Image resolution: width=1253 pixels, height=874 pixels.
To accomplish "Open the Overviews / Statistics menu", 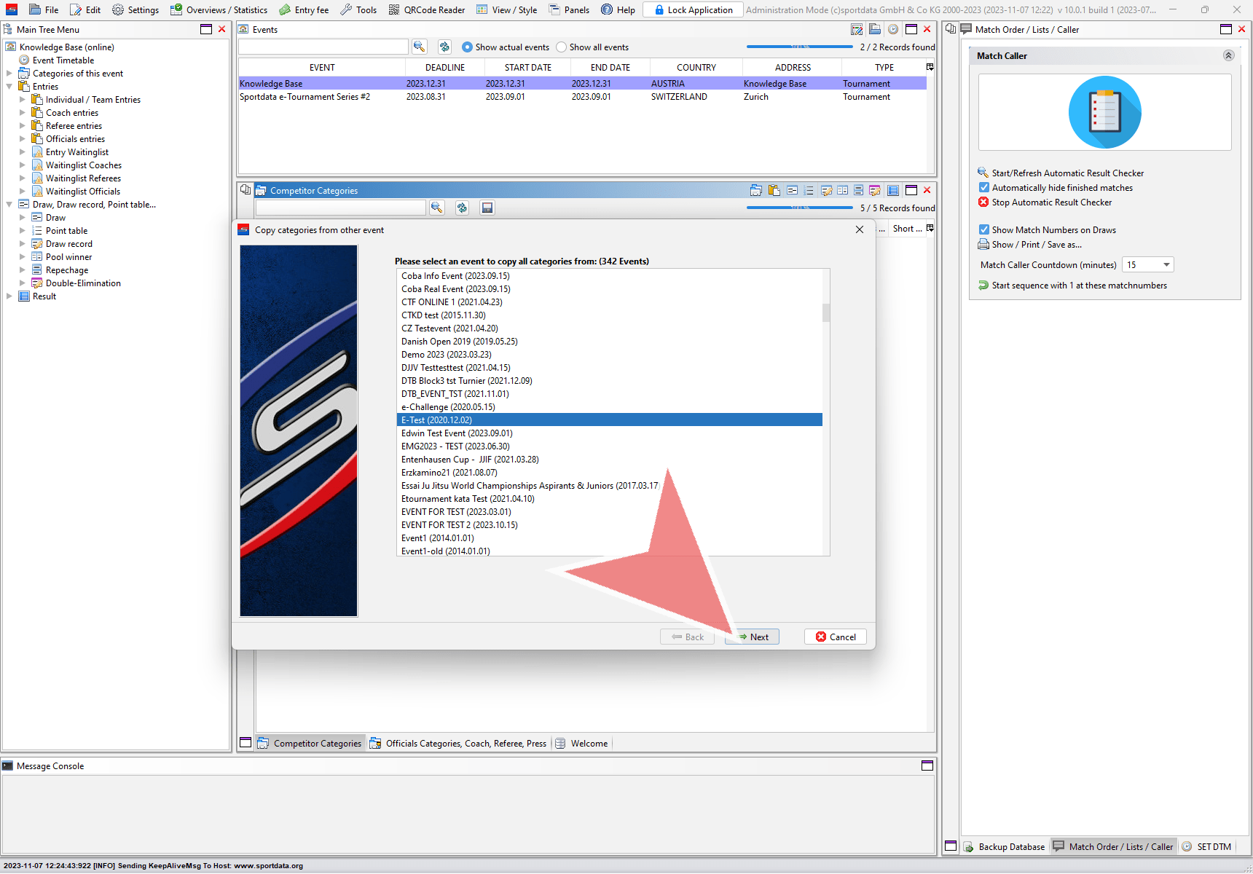I will (219, 9).
